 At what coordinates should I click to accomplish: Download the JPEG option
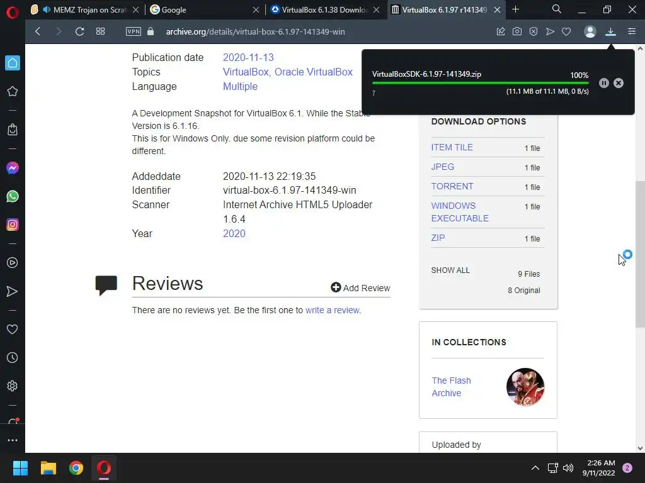443,167
